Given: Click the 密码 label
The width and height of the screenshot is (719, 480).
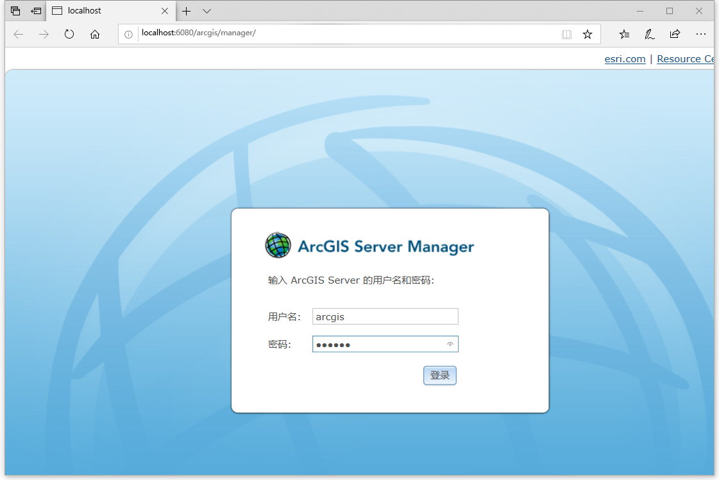Looking at the screenshot, I should [279, 344].
